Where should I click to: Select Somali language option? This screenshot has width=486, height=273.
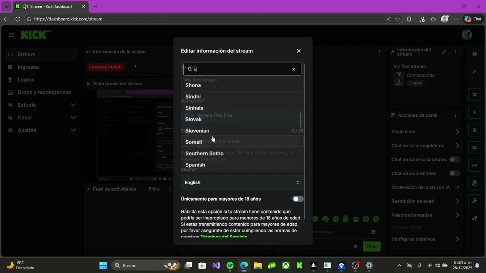pyautogui.click(x=193, y=142)
